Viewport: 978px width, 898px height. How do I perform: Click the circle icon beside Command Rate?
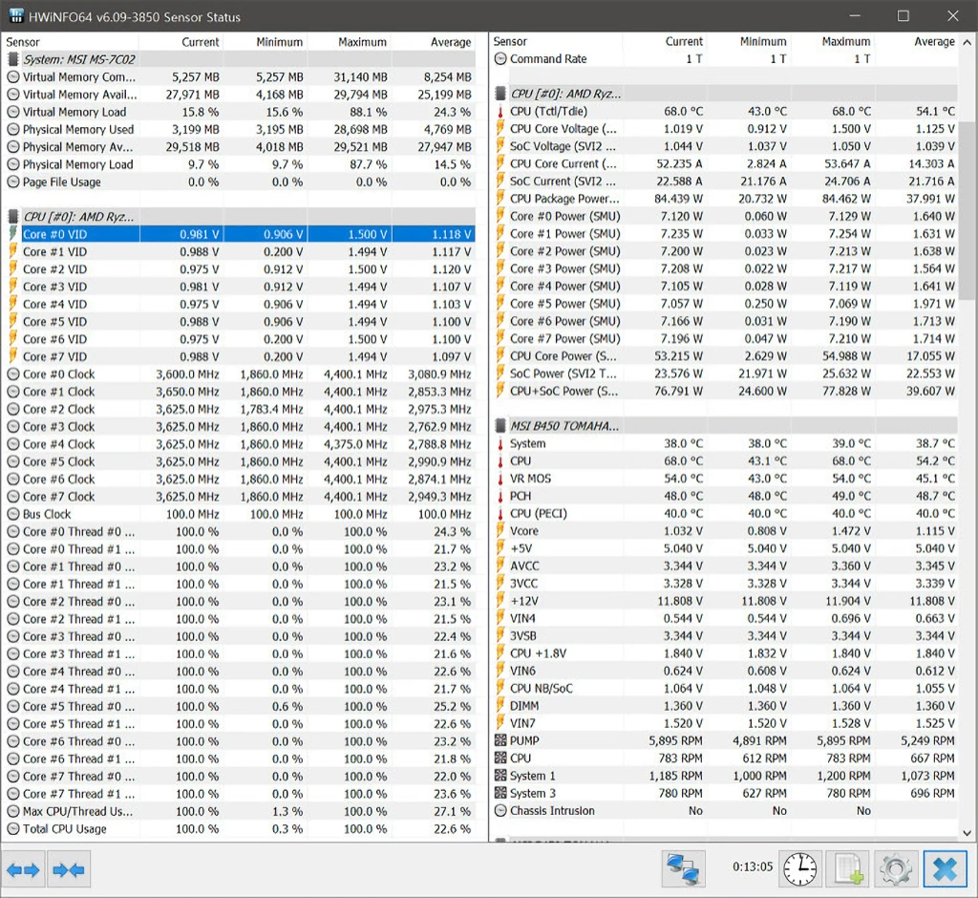click(500, 59)
